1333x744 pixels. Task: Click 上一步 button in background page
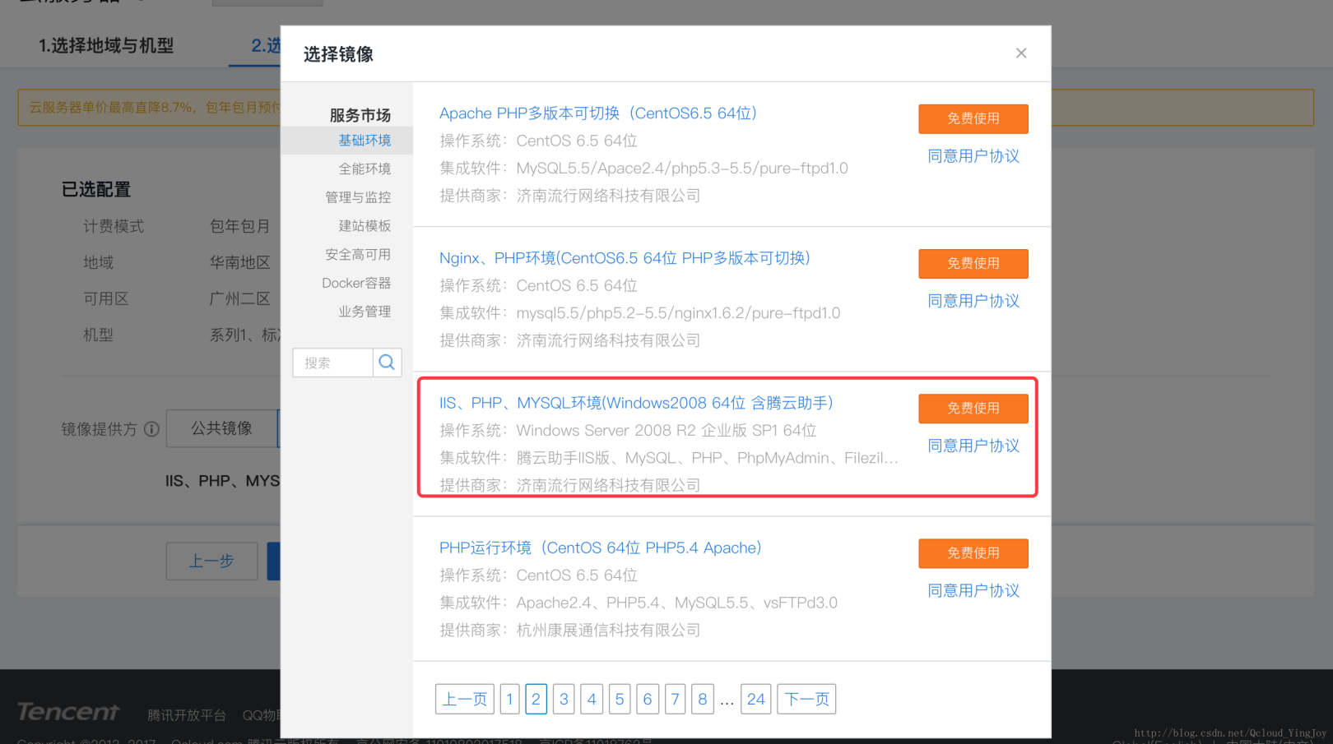click(x=211, y=561)
